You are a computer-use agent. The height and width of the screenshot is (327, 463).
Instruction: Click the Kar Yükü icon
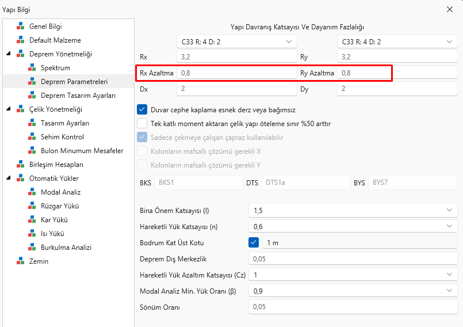click(32, 220)
